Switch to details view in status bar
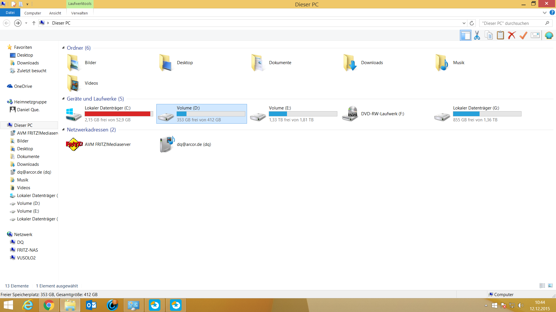The image size is (556, 312). [542, 286]
